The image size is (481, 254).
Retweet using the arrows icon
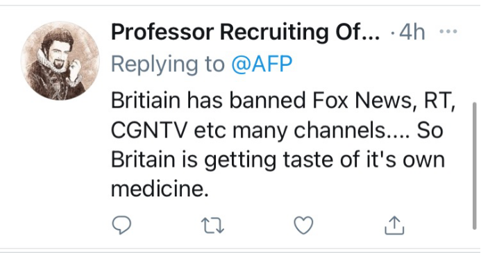(212, 226)
